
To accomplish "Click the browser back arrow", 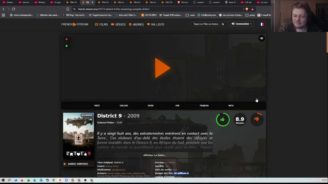I will (3, 9).
